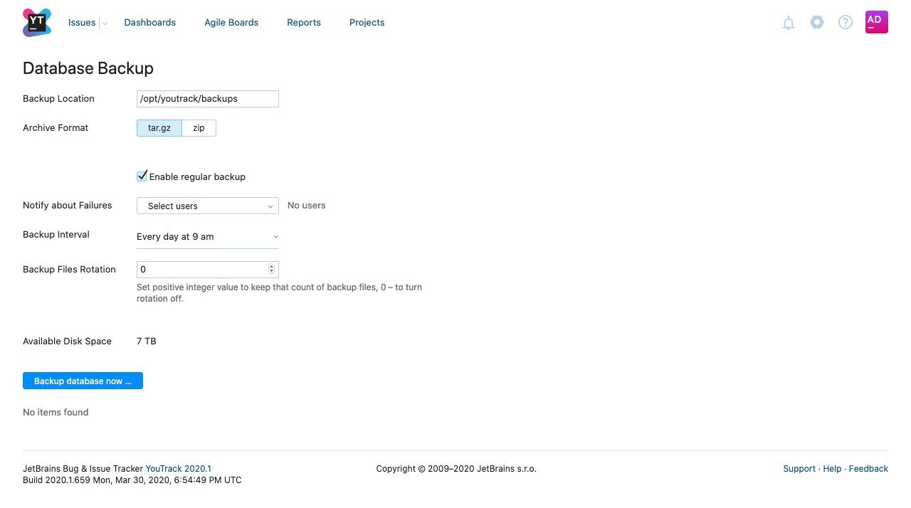Screen dimensions: 911x508
Task: Click the '7 TB' disk space value
Action: click(x=147, y=342)
